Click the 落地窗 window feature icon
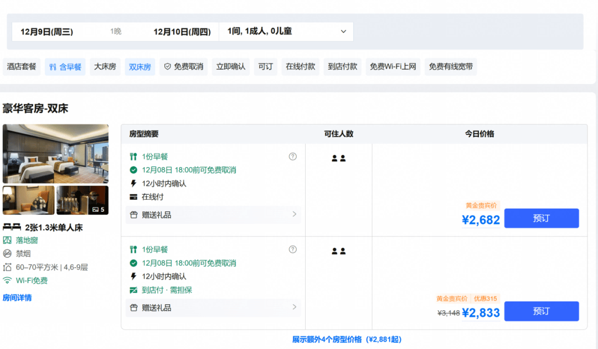The image size is (598, 349). tap(7, 241)
